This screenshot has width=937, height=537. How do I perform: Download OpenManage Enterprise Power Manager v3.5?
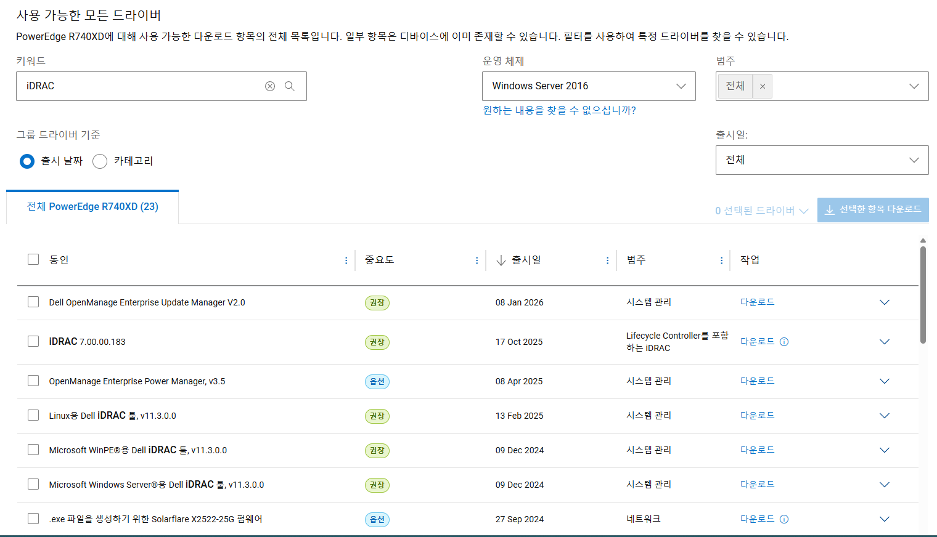click(757, 381)
